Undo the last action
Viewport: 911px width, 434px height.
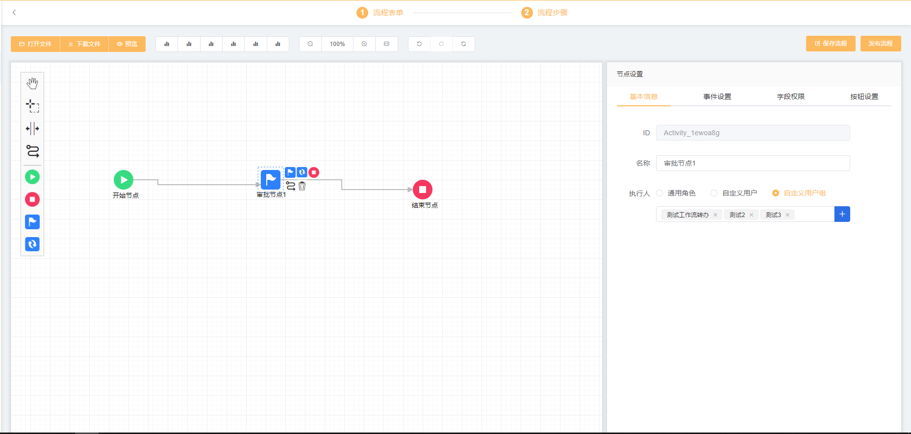click(x=419, y=44)
